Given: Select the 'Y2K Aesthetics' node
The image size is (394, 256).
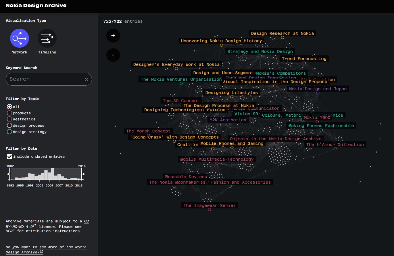Looking at the screenshot, I should 228,120.
